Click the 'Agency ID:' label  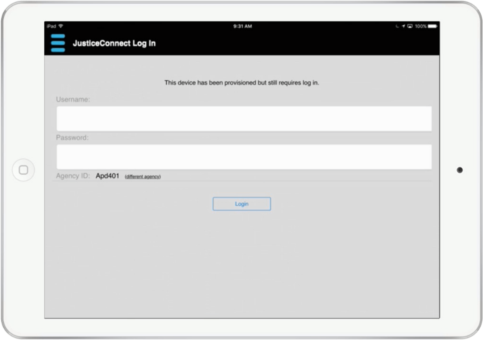73,176
